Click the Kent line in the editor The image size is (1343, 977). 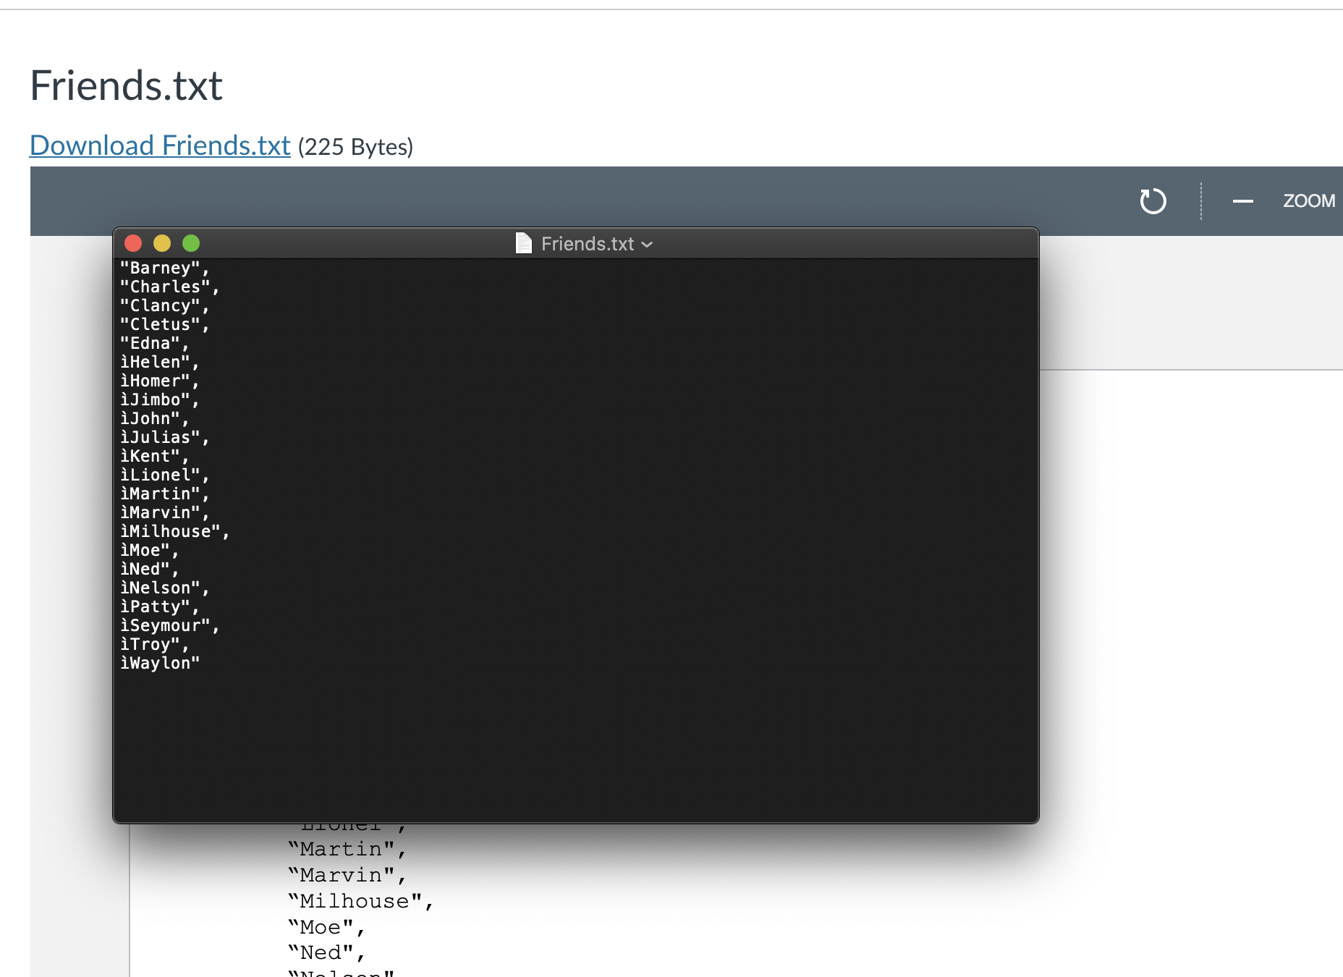(154, 457)
